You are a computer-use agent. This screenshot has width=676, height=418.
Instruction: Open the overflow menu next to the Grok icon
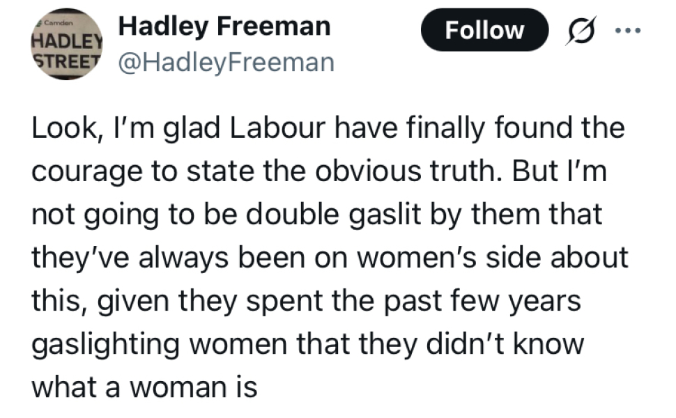628,31
